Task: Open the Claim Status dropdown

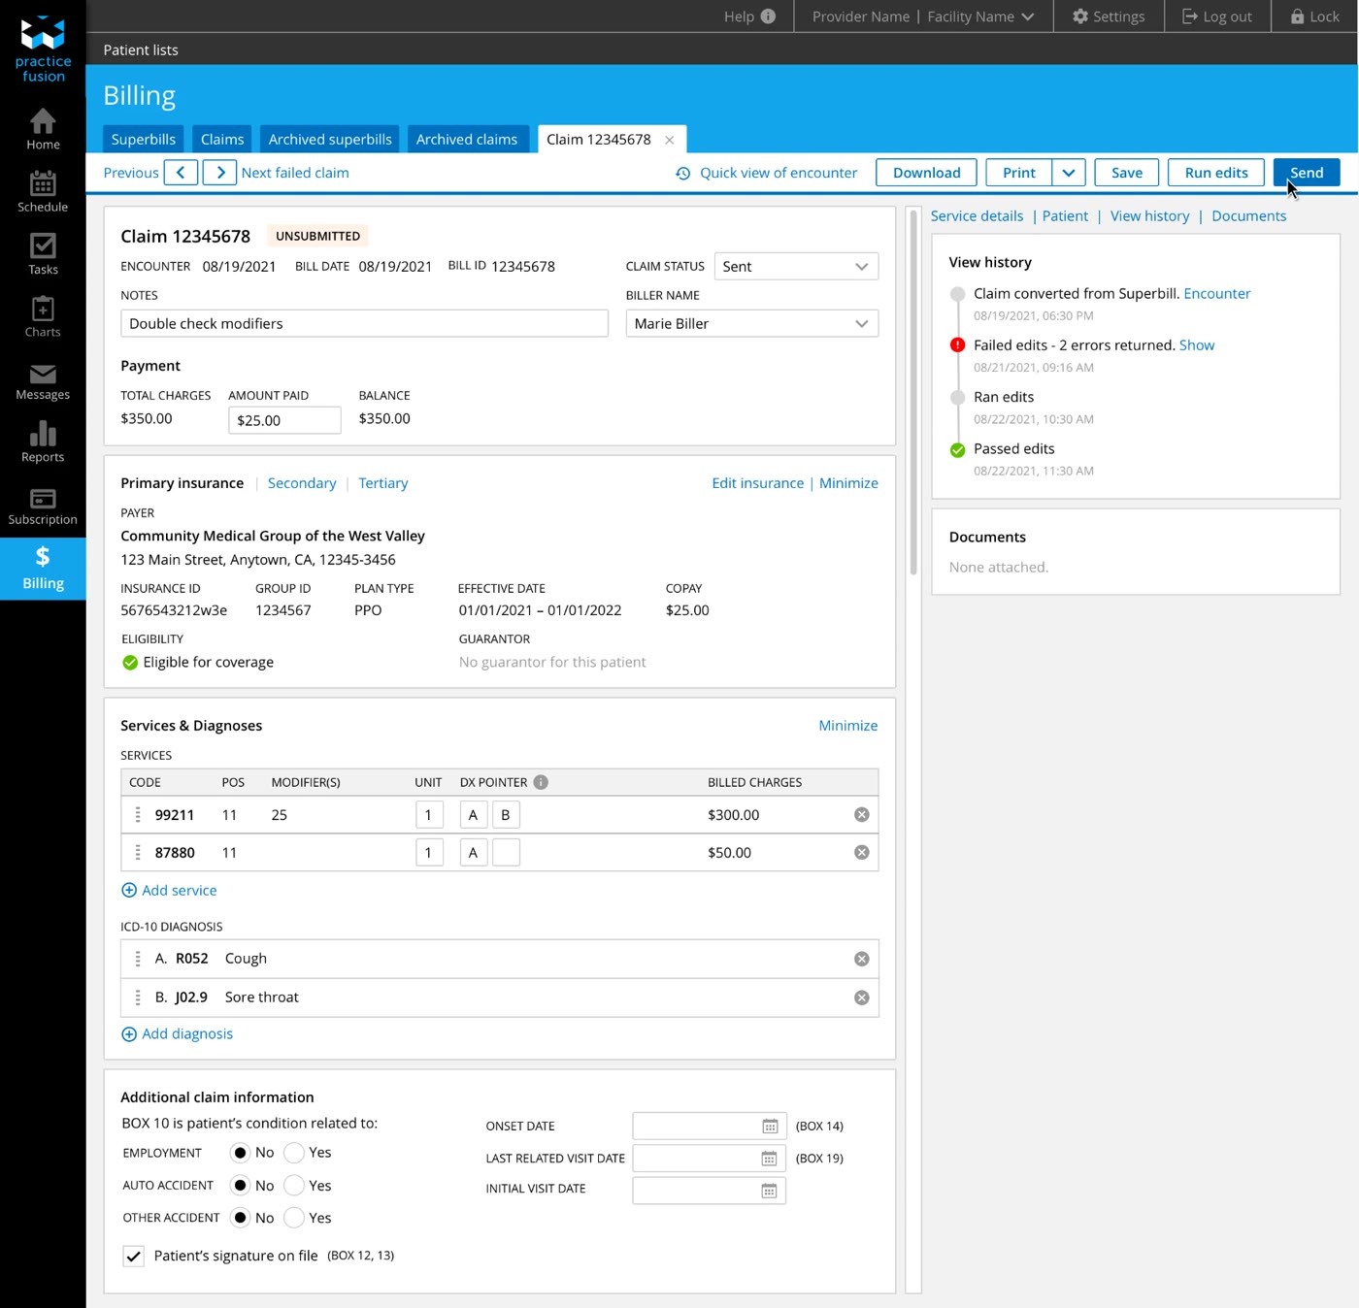Action: [x=796, y=267]
